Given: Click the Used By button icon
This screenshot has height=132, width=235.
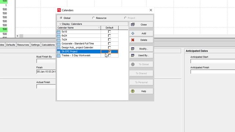Looking at the screenshot, I should pos(133,55).
